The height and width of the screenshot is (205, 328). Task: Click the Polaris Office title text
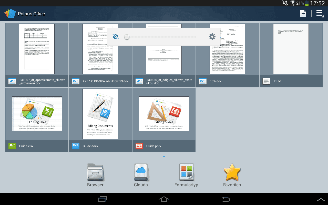(32, 14)
